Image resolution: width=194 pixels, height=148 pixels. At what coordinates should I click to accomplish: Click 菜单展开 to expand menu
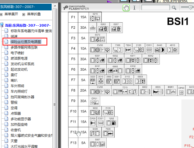tap(11, 14)
